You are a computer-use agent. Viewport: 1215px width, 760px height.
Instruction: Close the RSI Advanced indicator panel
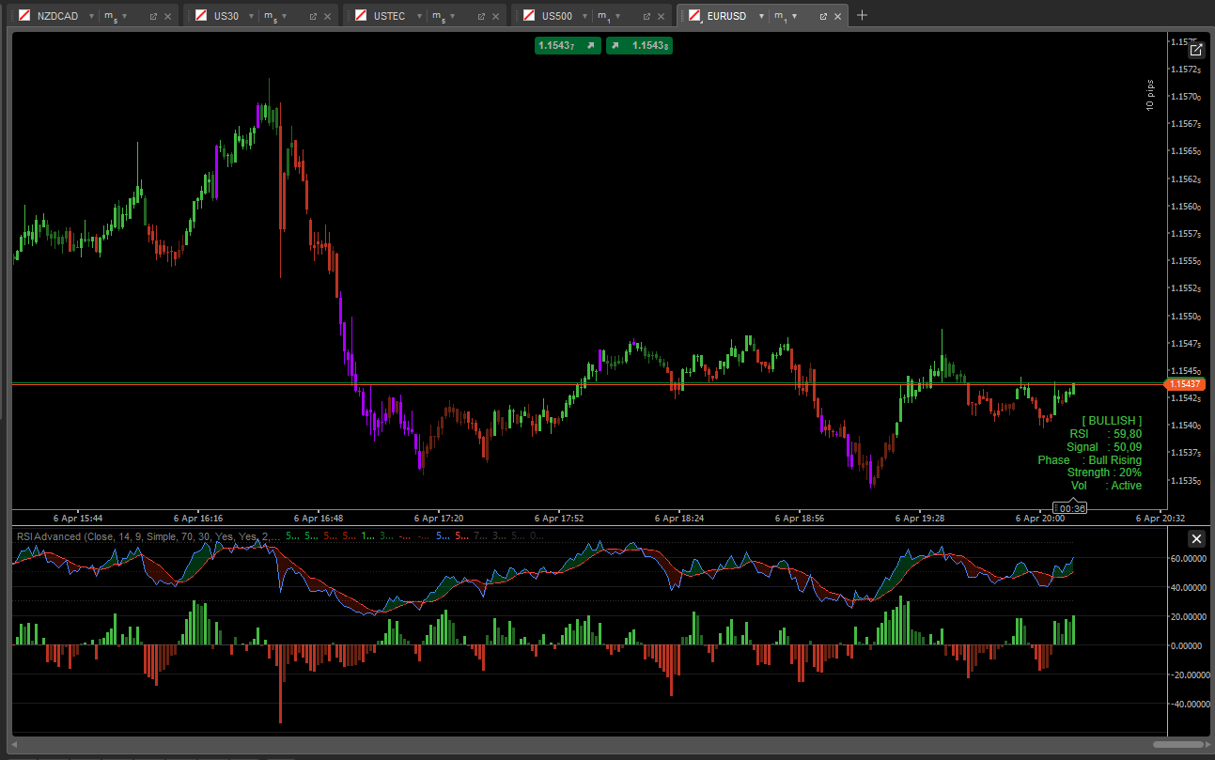tap(1196, 538)
